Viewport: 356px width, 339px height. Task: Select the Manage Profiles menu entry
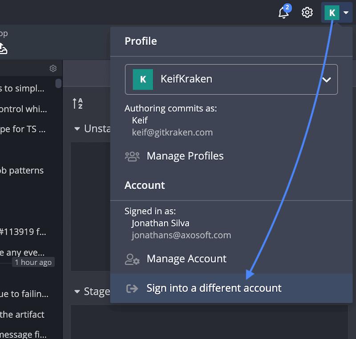[x=185, y=156]
